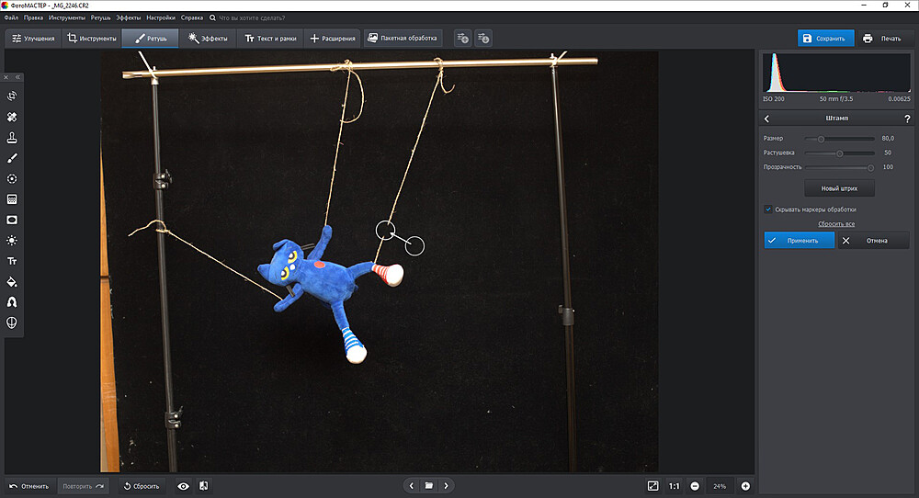The image size is (919, 498).
Task: Collapse the left tool panel with double arrows
Action: (x=17, y=77)
